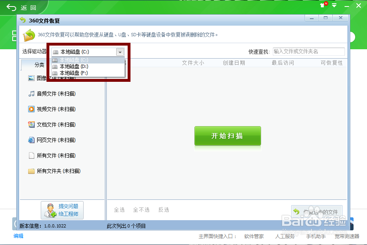Select the 图像文件 (image files) category icon
The image size is (367, 245).
pos(32,78)
